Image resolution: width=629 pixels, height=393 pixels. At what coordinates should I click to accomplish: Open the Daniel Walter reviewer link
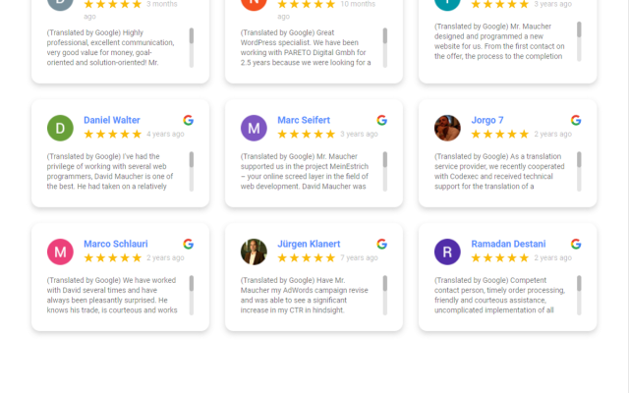(111, 120)
